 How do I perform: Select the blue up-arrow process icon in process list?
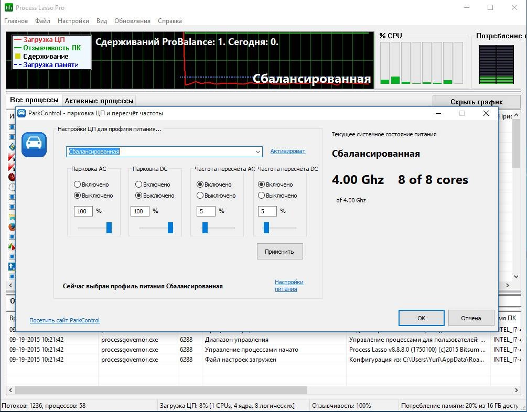(12, 266)
